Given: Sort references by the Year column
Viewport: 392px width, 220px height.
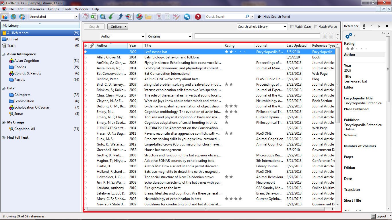Looking at the screenshot, I should (135, 46).
